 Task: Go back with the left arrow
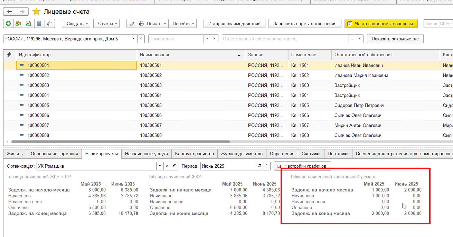click(x=10, y=12)
